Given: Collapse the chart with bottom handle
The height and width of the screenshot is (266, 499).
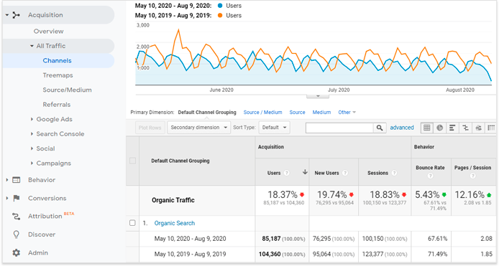Looking at the screenshot, I should (318, 96).
